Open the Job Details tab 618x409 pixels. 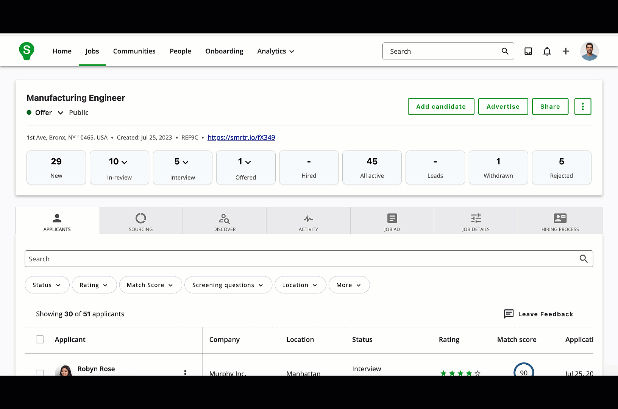tap(476, 220)
